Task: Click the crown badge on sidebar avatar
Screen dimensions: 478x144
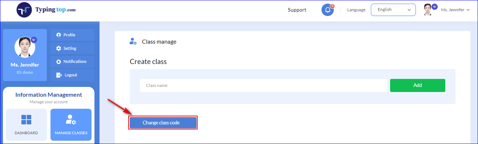Action: pos(34,40)
